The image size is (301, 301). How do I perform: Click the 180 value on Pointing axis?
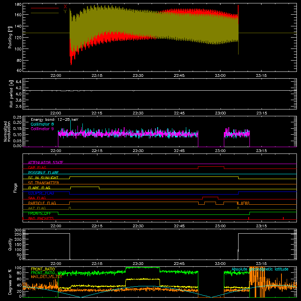coord(18,5)
